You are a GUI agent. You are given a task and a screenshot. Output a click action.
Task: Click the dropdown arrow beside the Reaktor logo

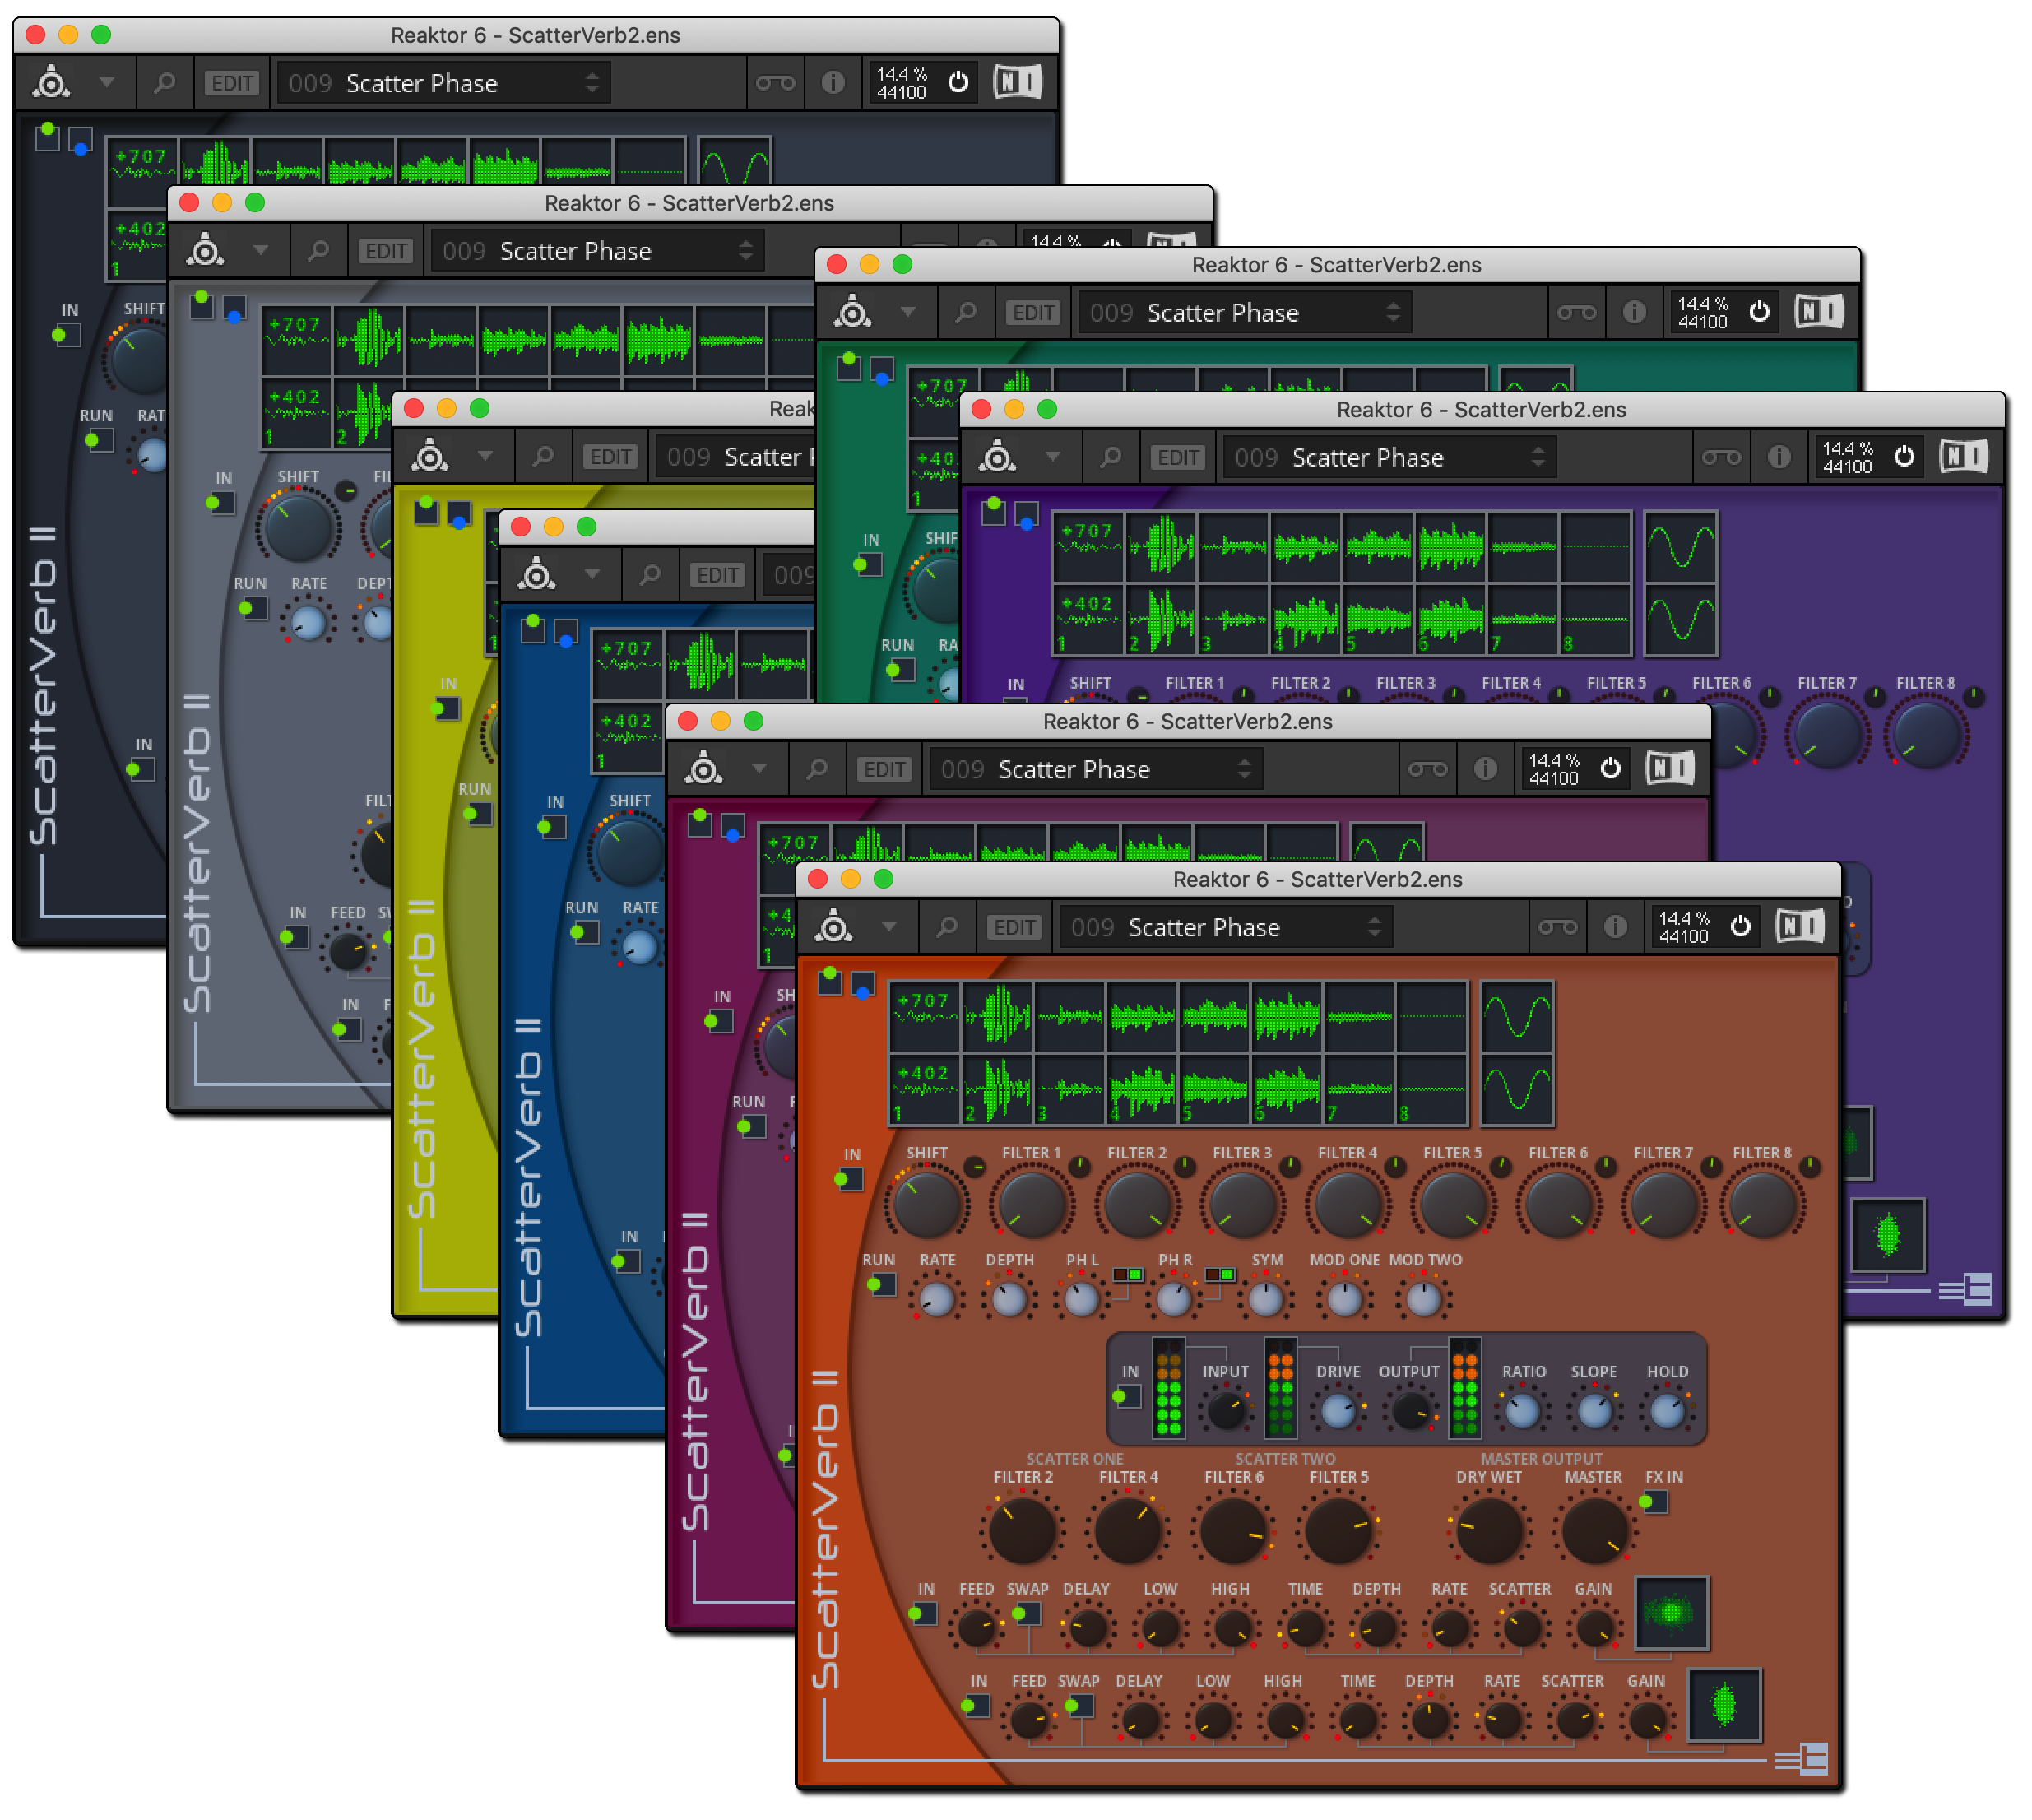click(890, 927)
